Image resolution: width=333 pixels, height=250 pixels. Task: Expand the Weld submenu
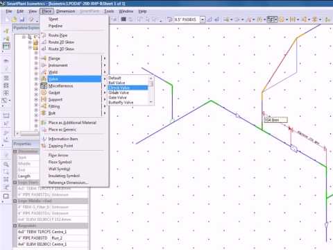pyautogui.click(x=74, y=72)
